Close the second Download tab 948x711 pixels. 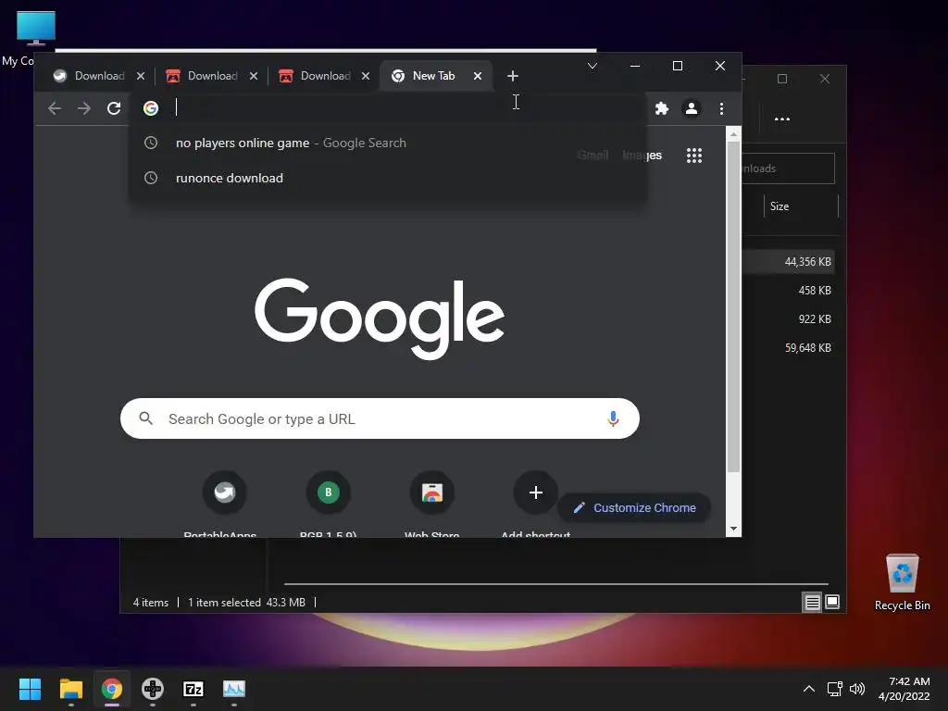(254, 76)
